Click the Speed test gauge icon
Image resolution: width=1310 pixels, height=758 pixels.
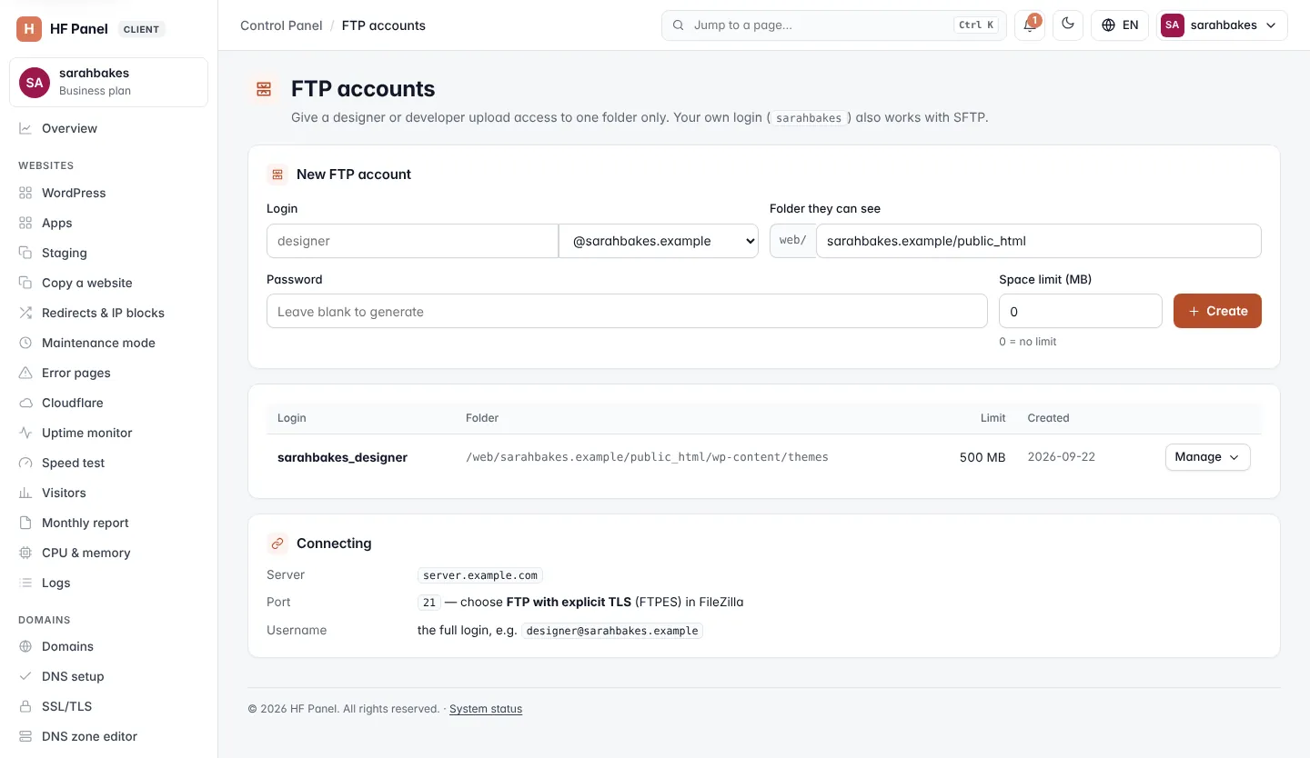(25, 463)
